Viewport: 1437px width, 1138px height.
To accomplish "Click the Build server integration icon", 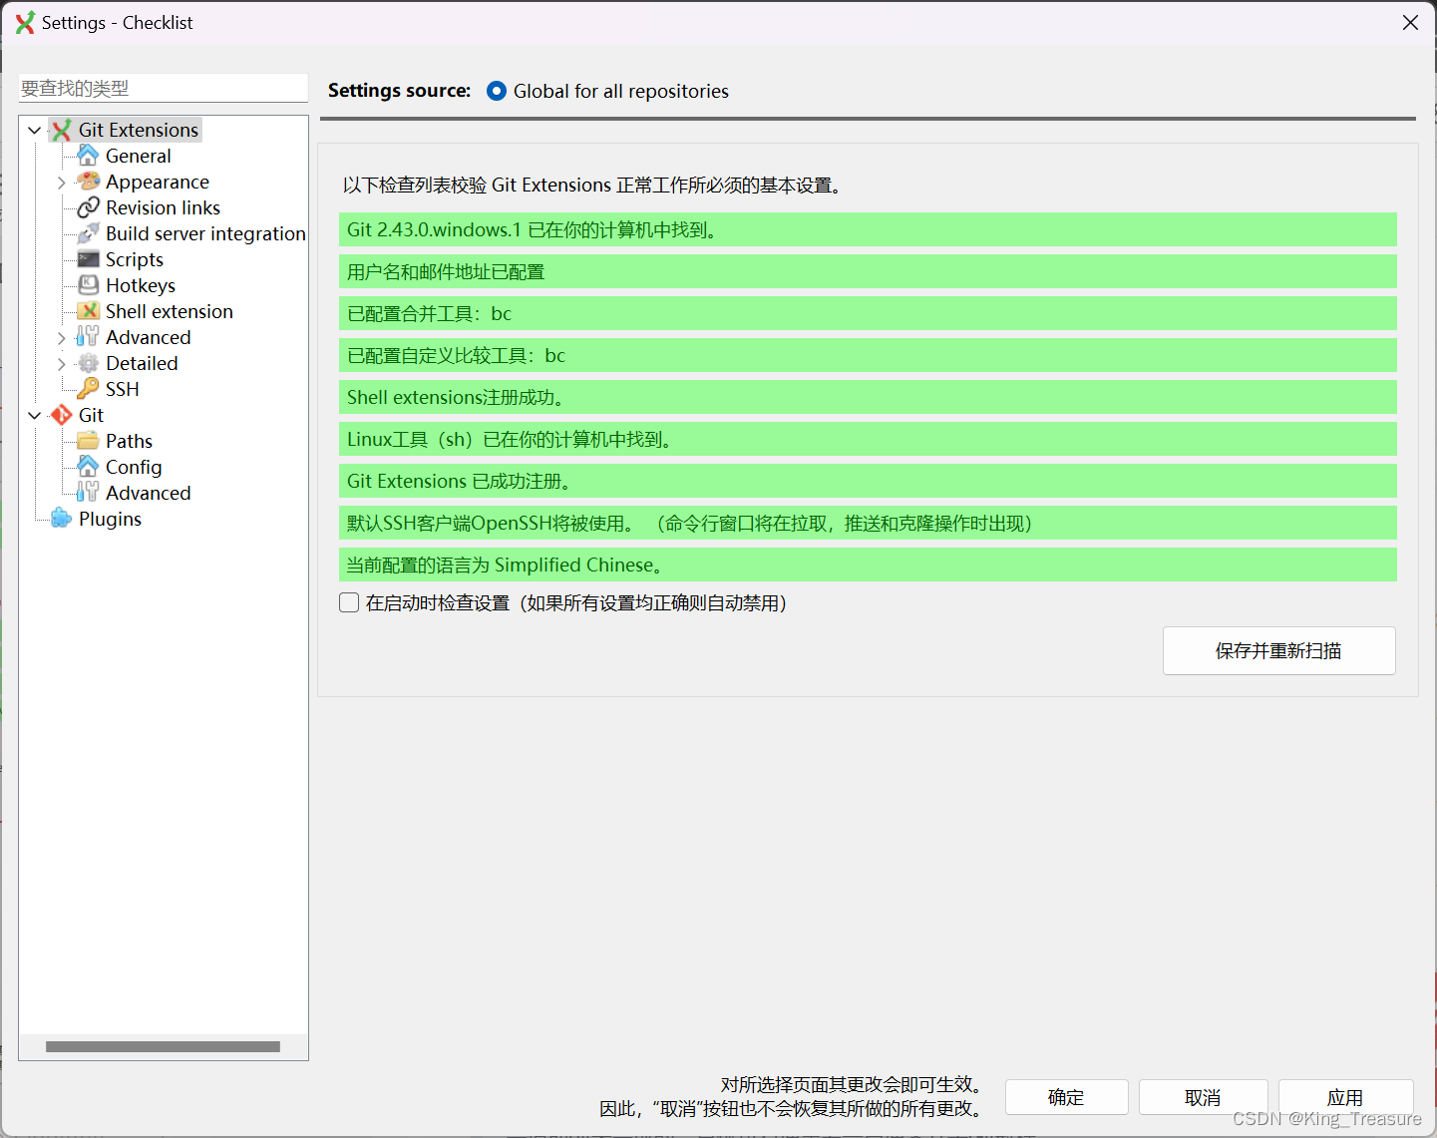I will click(88, 233).
